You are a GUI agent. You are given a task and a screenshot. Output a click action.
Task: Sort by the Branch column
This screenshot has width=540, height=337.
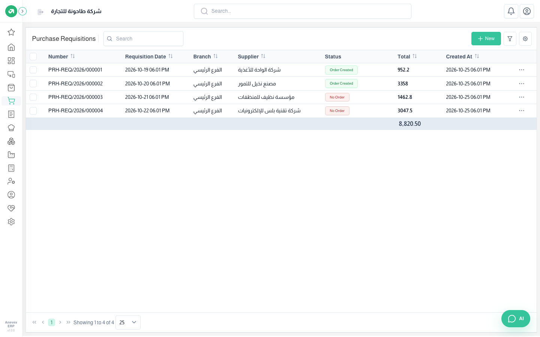tap(216, 56)
